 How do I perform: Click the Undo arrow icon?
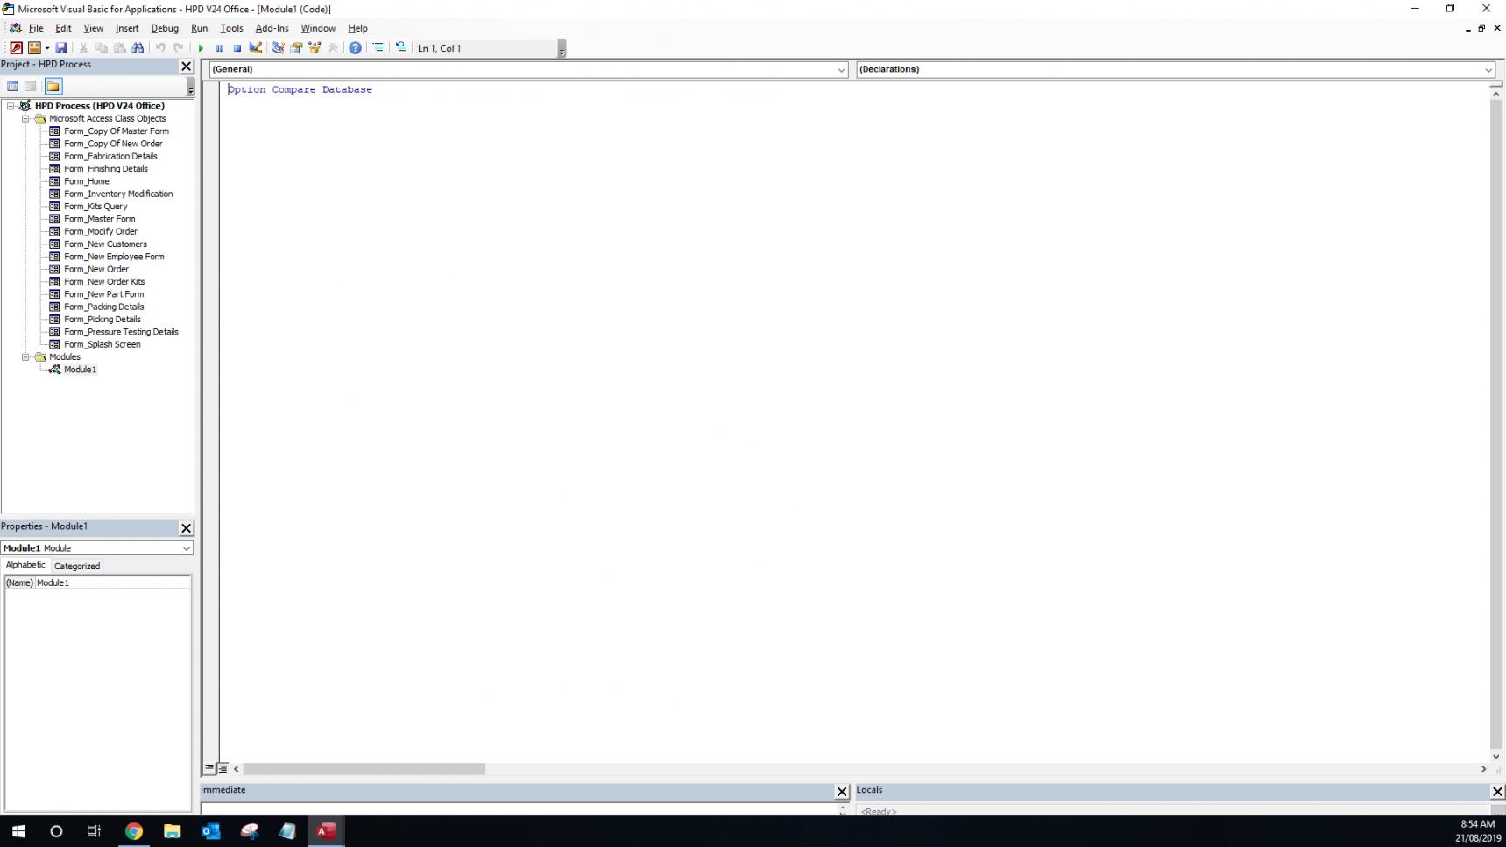point(160,48)
